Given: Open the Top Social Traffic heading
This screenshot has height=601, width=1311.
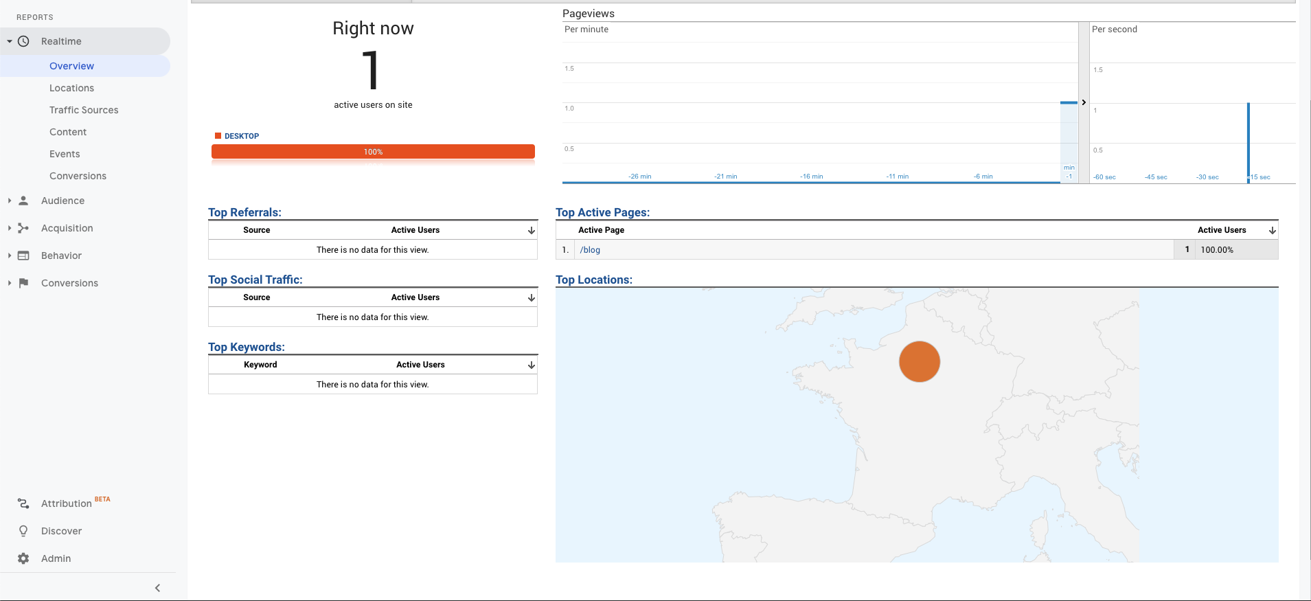Looking at the screenshot, I should point(255,280).
